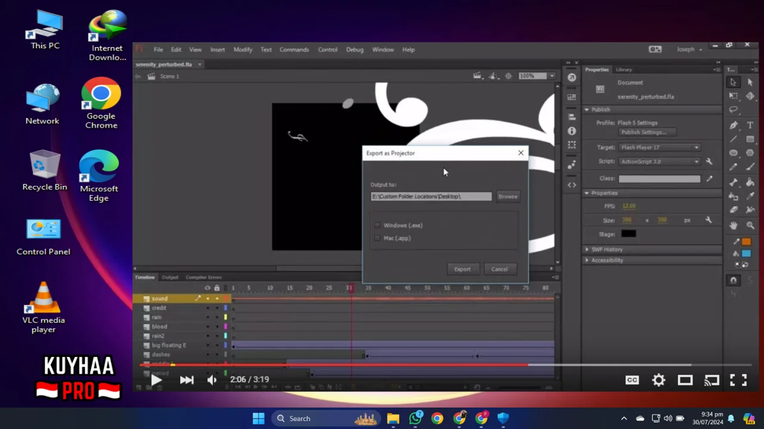Screen dimensions: 764x429
Task: Collapse the Properties section
Action: pyautogui.click(x=587, y=193)
